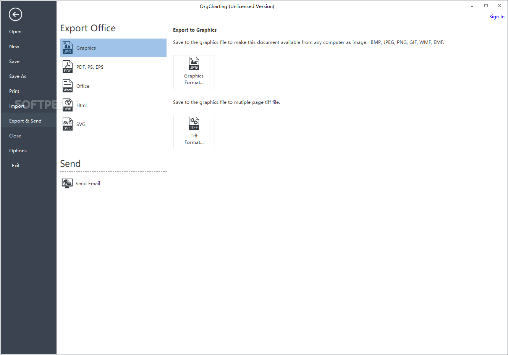Click Exit in the sidebar
The image size is (508, 355).
coord(16,166)
